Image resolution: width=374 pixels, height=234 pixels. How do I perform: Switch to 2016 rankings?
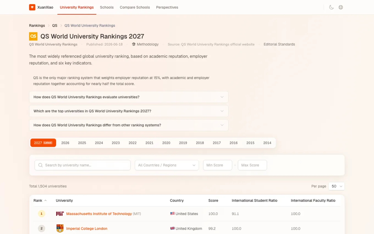point(233,143)
